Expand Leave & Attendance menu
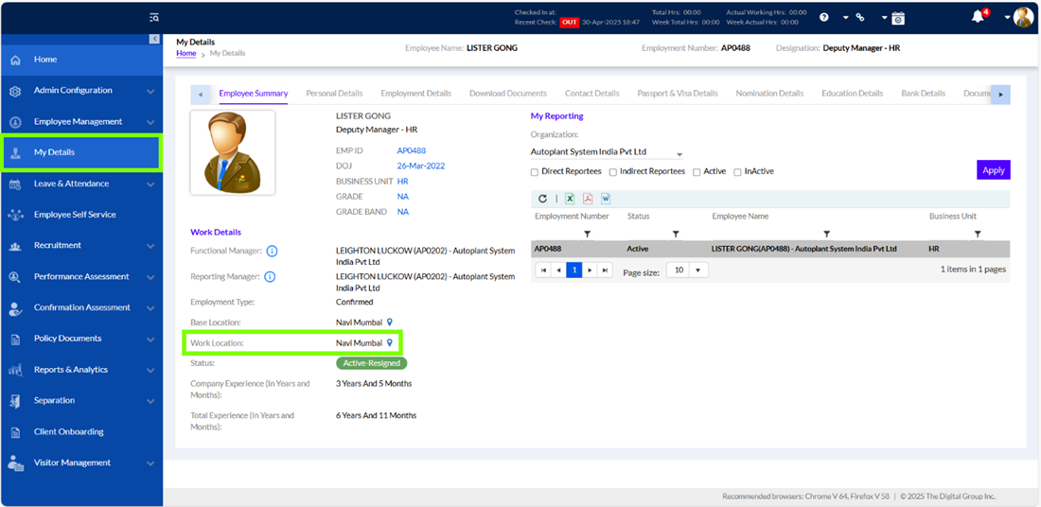Screen dimensions: 1041x507 81,184
